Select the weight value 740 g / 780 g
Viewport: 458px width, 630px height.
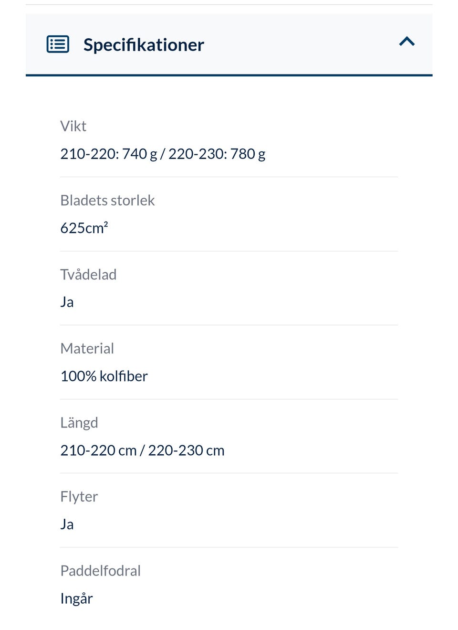163,154
